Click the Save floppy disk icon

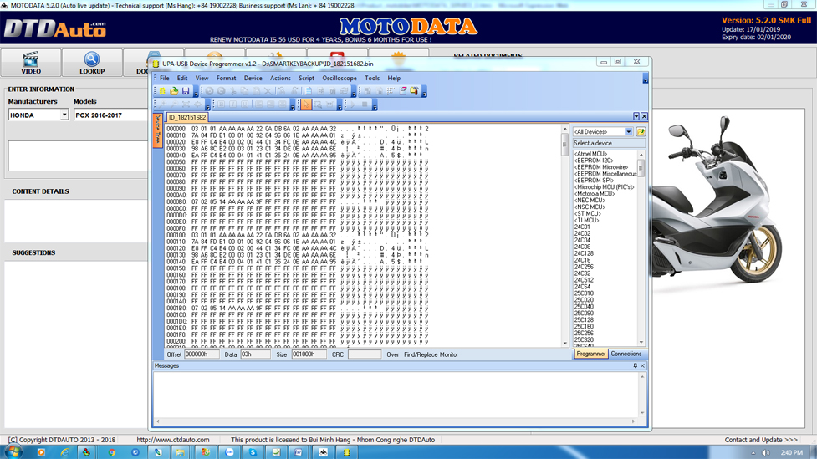pos(186,91)
